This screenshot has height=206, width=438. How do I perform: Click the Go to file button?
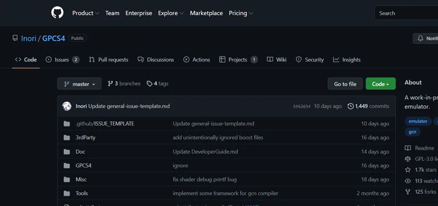(x=345, y=84)
